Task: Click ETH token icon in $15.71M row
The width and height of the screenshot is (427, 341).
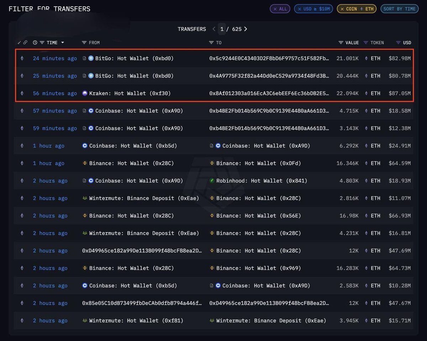Action: 367,320
